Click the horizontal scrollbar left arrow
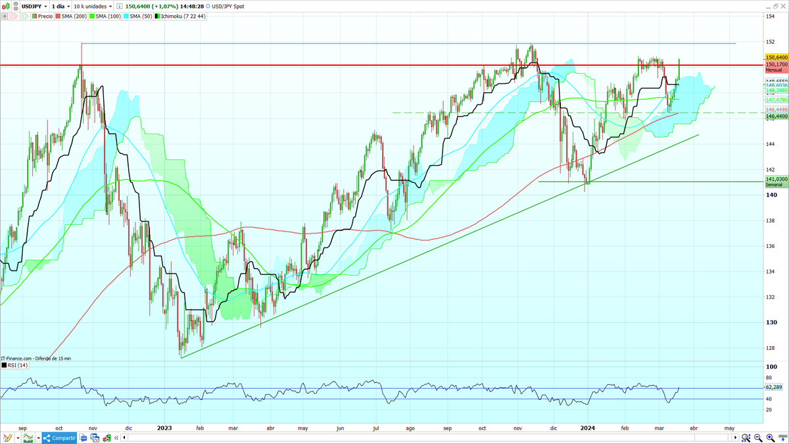 [x=124, y=437]
